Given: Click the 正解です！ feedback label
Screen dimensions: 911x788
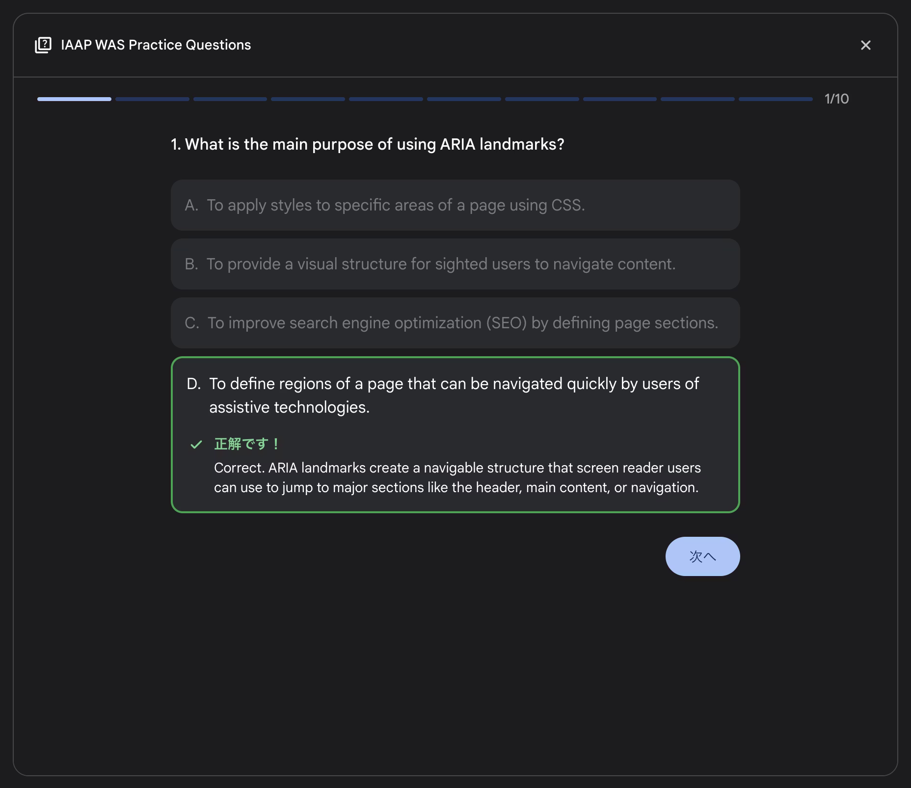Looking at the screenshot, I should (x=247, y=444).
